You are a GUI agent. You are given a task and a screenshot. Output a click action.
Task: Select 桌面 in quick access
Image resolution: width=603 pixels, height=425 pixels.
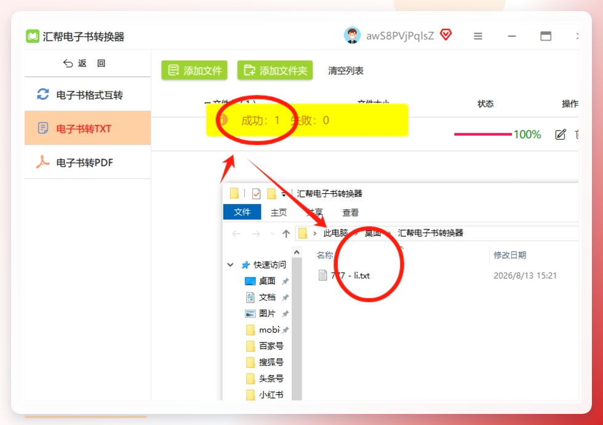pos(267,281)
